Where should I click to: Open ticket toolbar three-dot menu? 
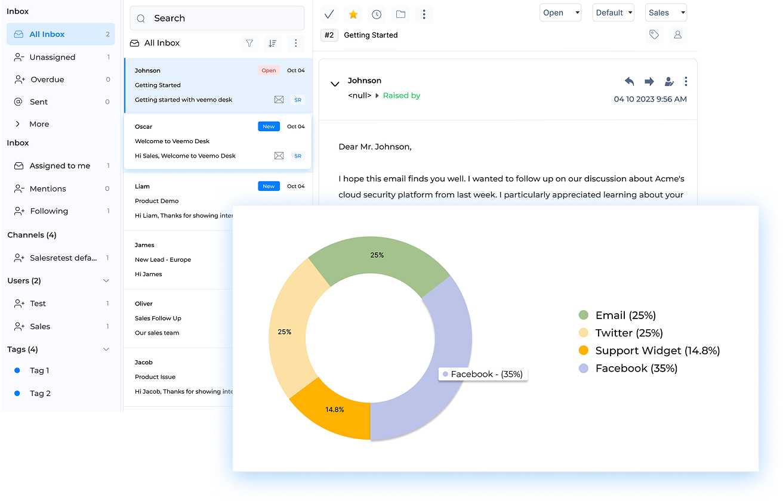tap(424, 14)
